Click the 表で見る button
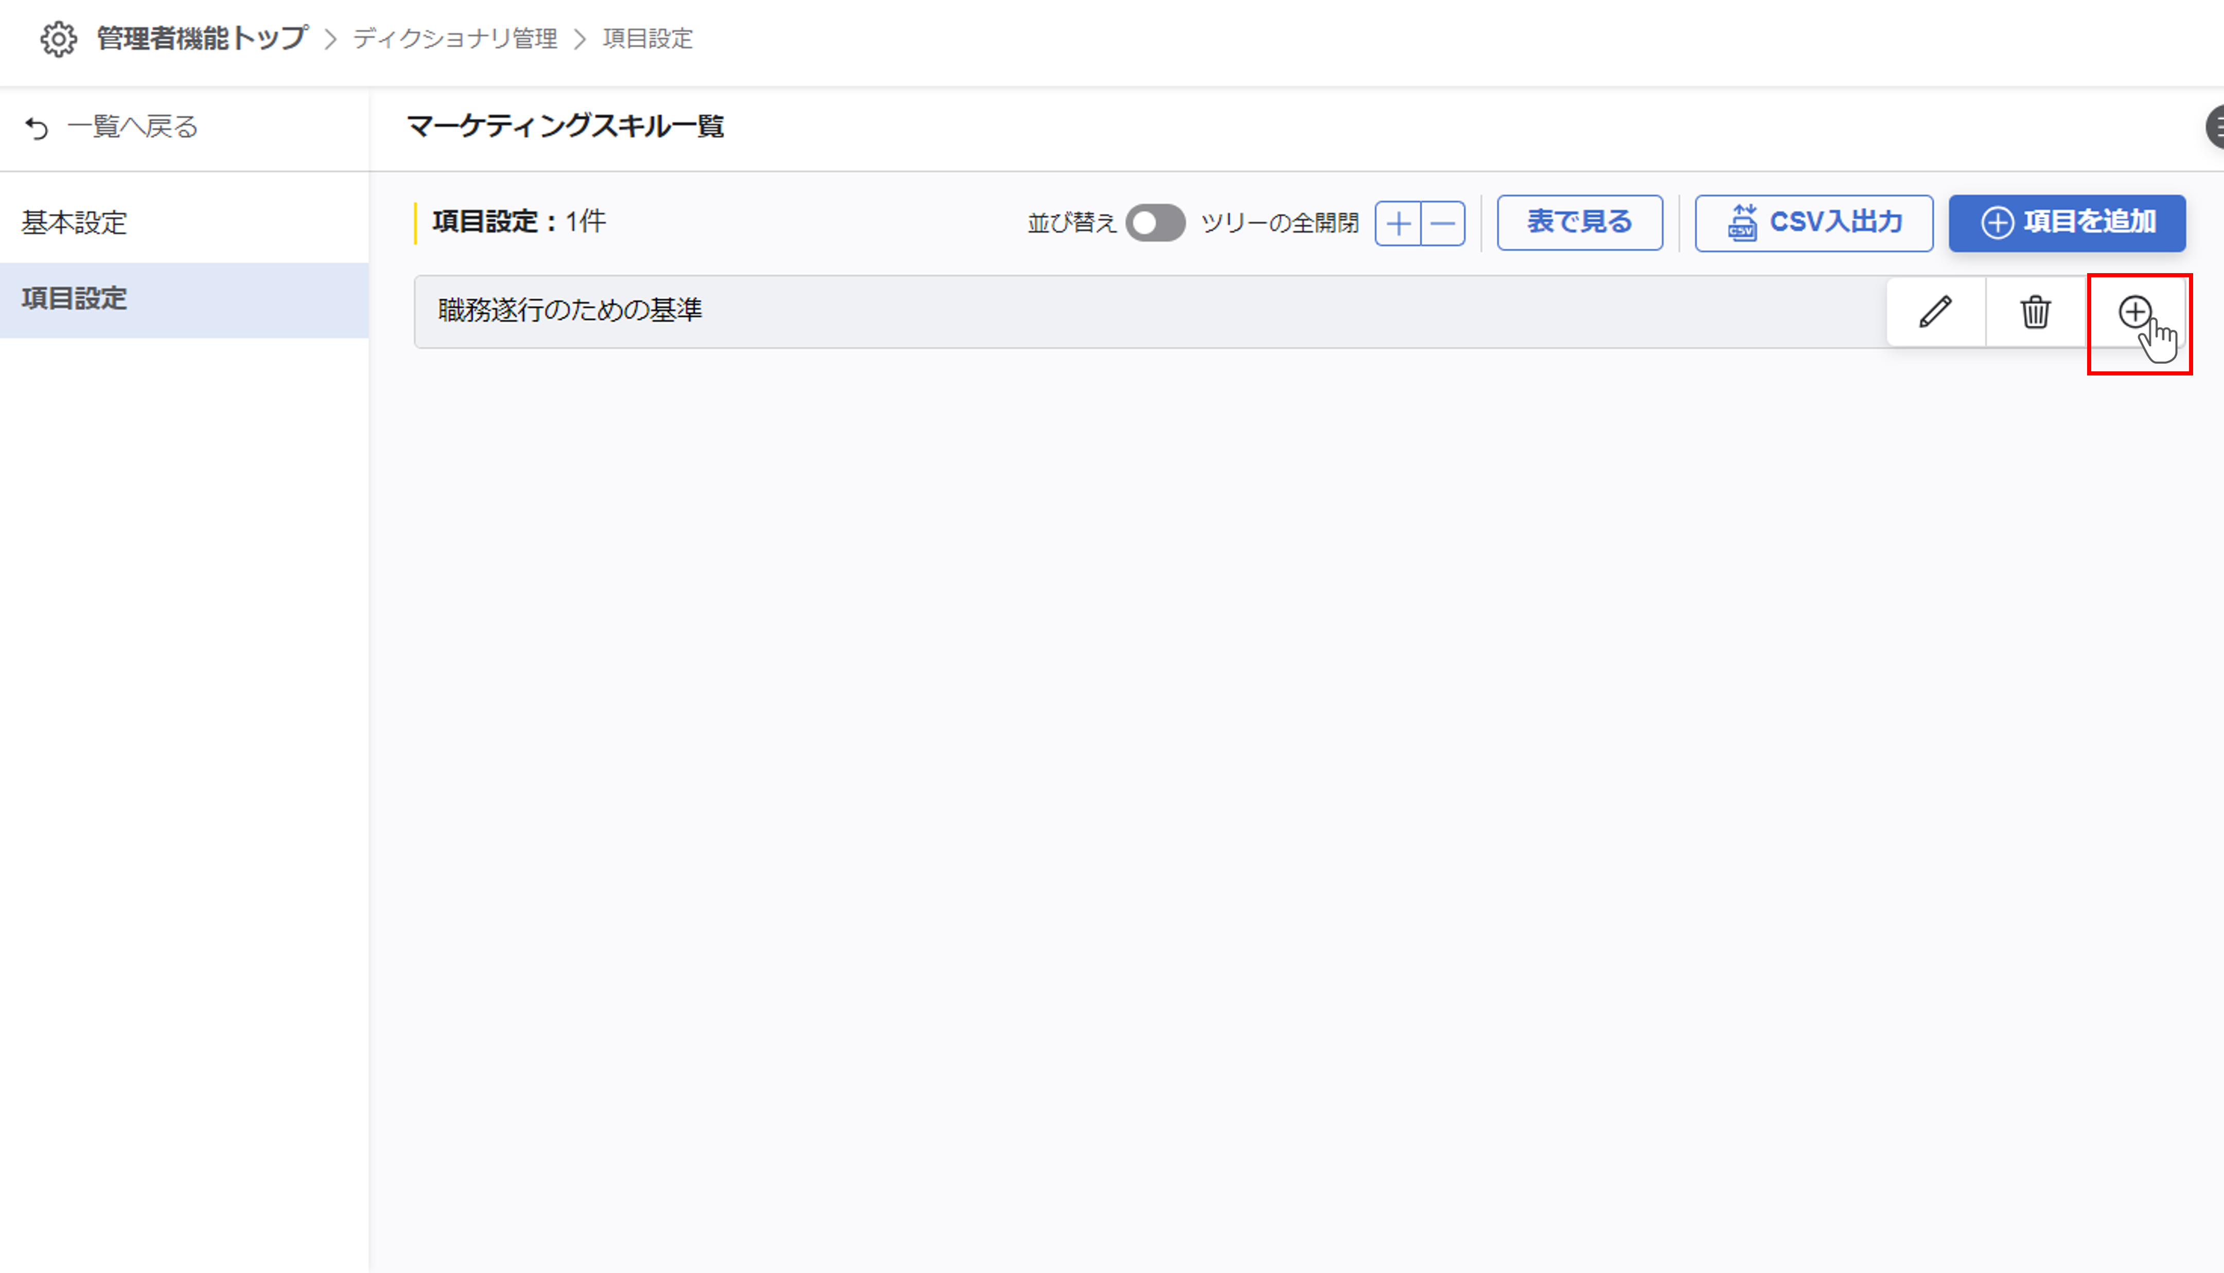This screenshot has width=2224, height=1273. coord(1579,223)
